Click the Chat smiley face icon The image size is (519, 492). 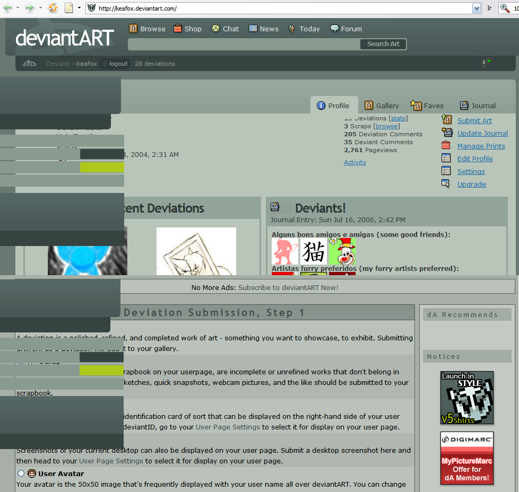tap(216, 29)
